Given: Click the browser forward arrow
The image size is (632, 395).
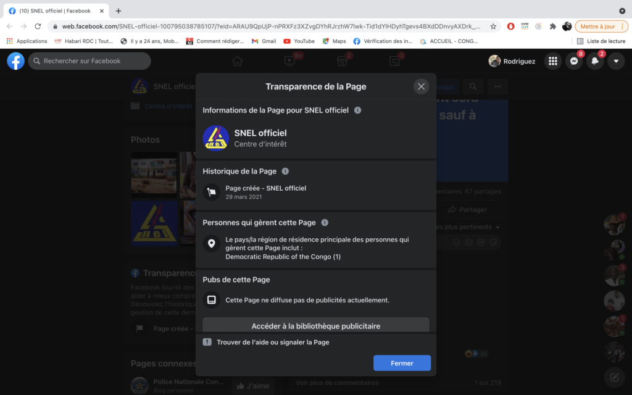Looking at the screenshot, I should [24, 26].
